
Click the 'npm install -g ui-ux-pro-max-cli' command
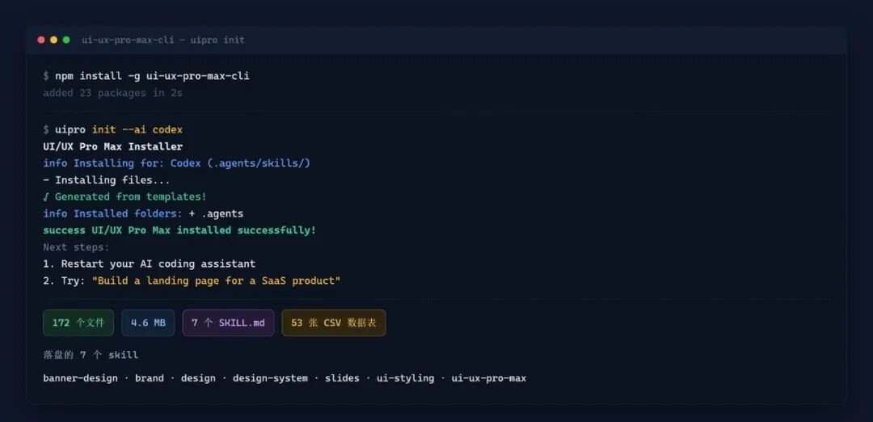pyautogui.click(x=152, y=76)
